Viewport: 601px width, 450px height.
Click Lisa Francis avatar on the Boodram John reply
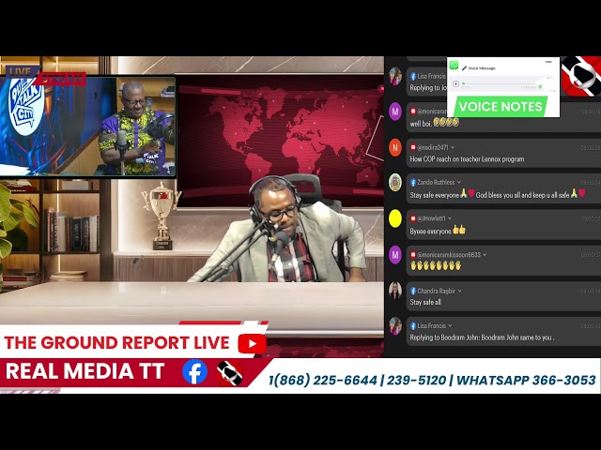tap(395, 326)
